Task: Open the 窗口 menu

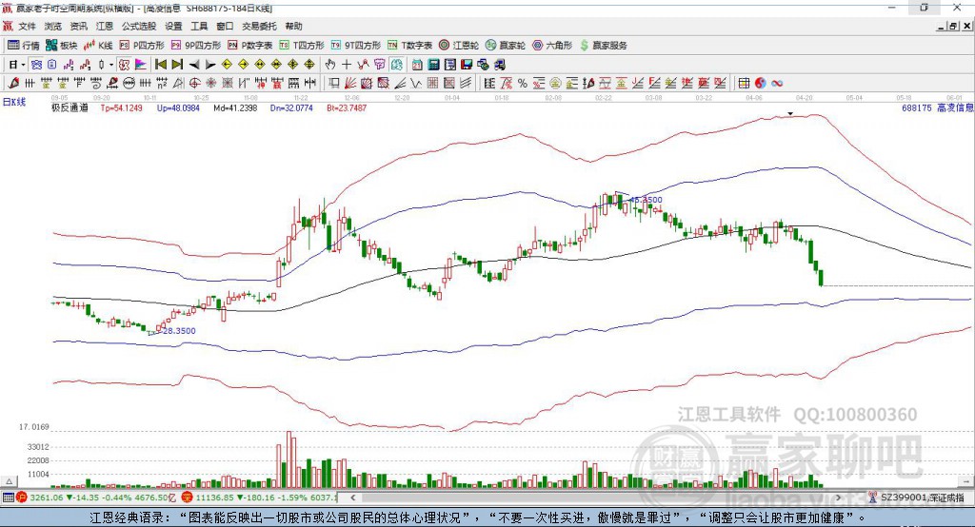Action: click(225, 26)
